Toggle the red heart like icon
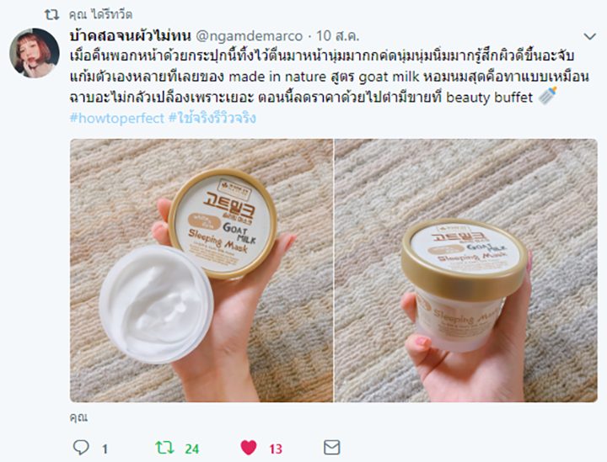The height and width of the screenshot is (462, 607). [249, 448]
